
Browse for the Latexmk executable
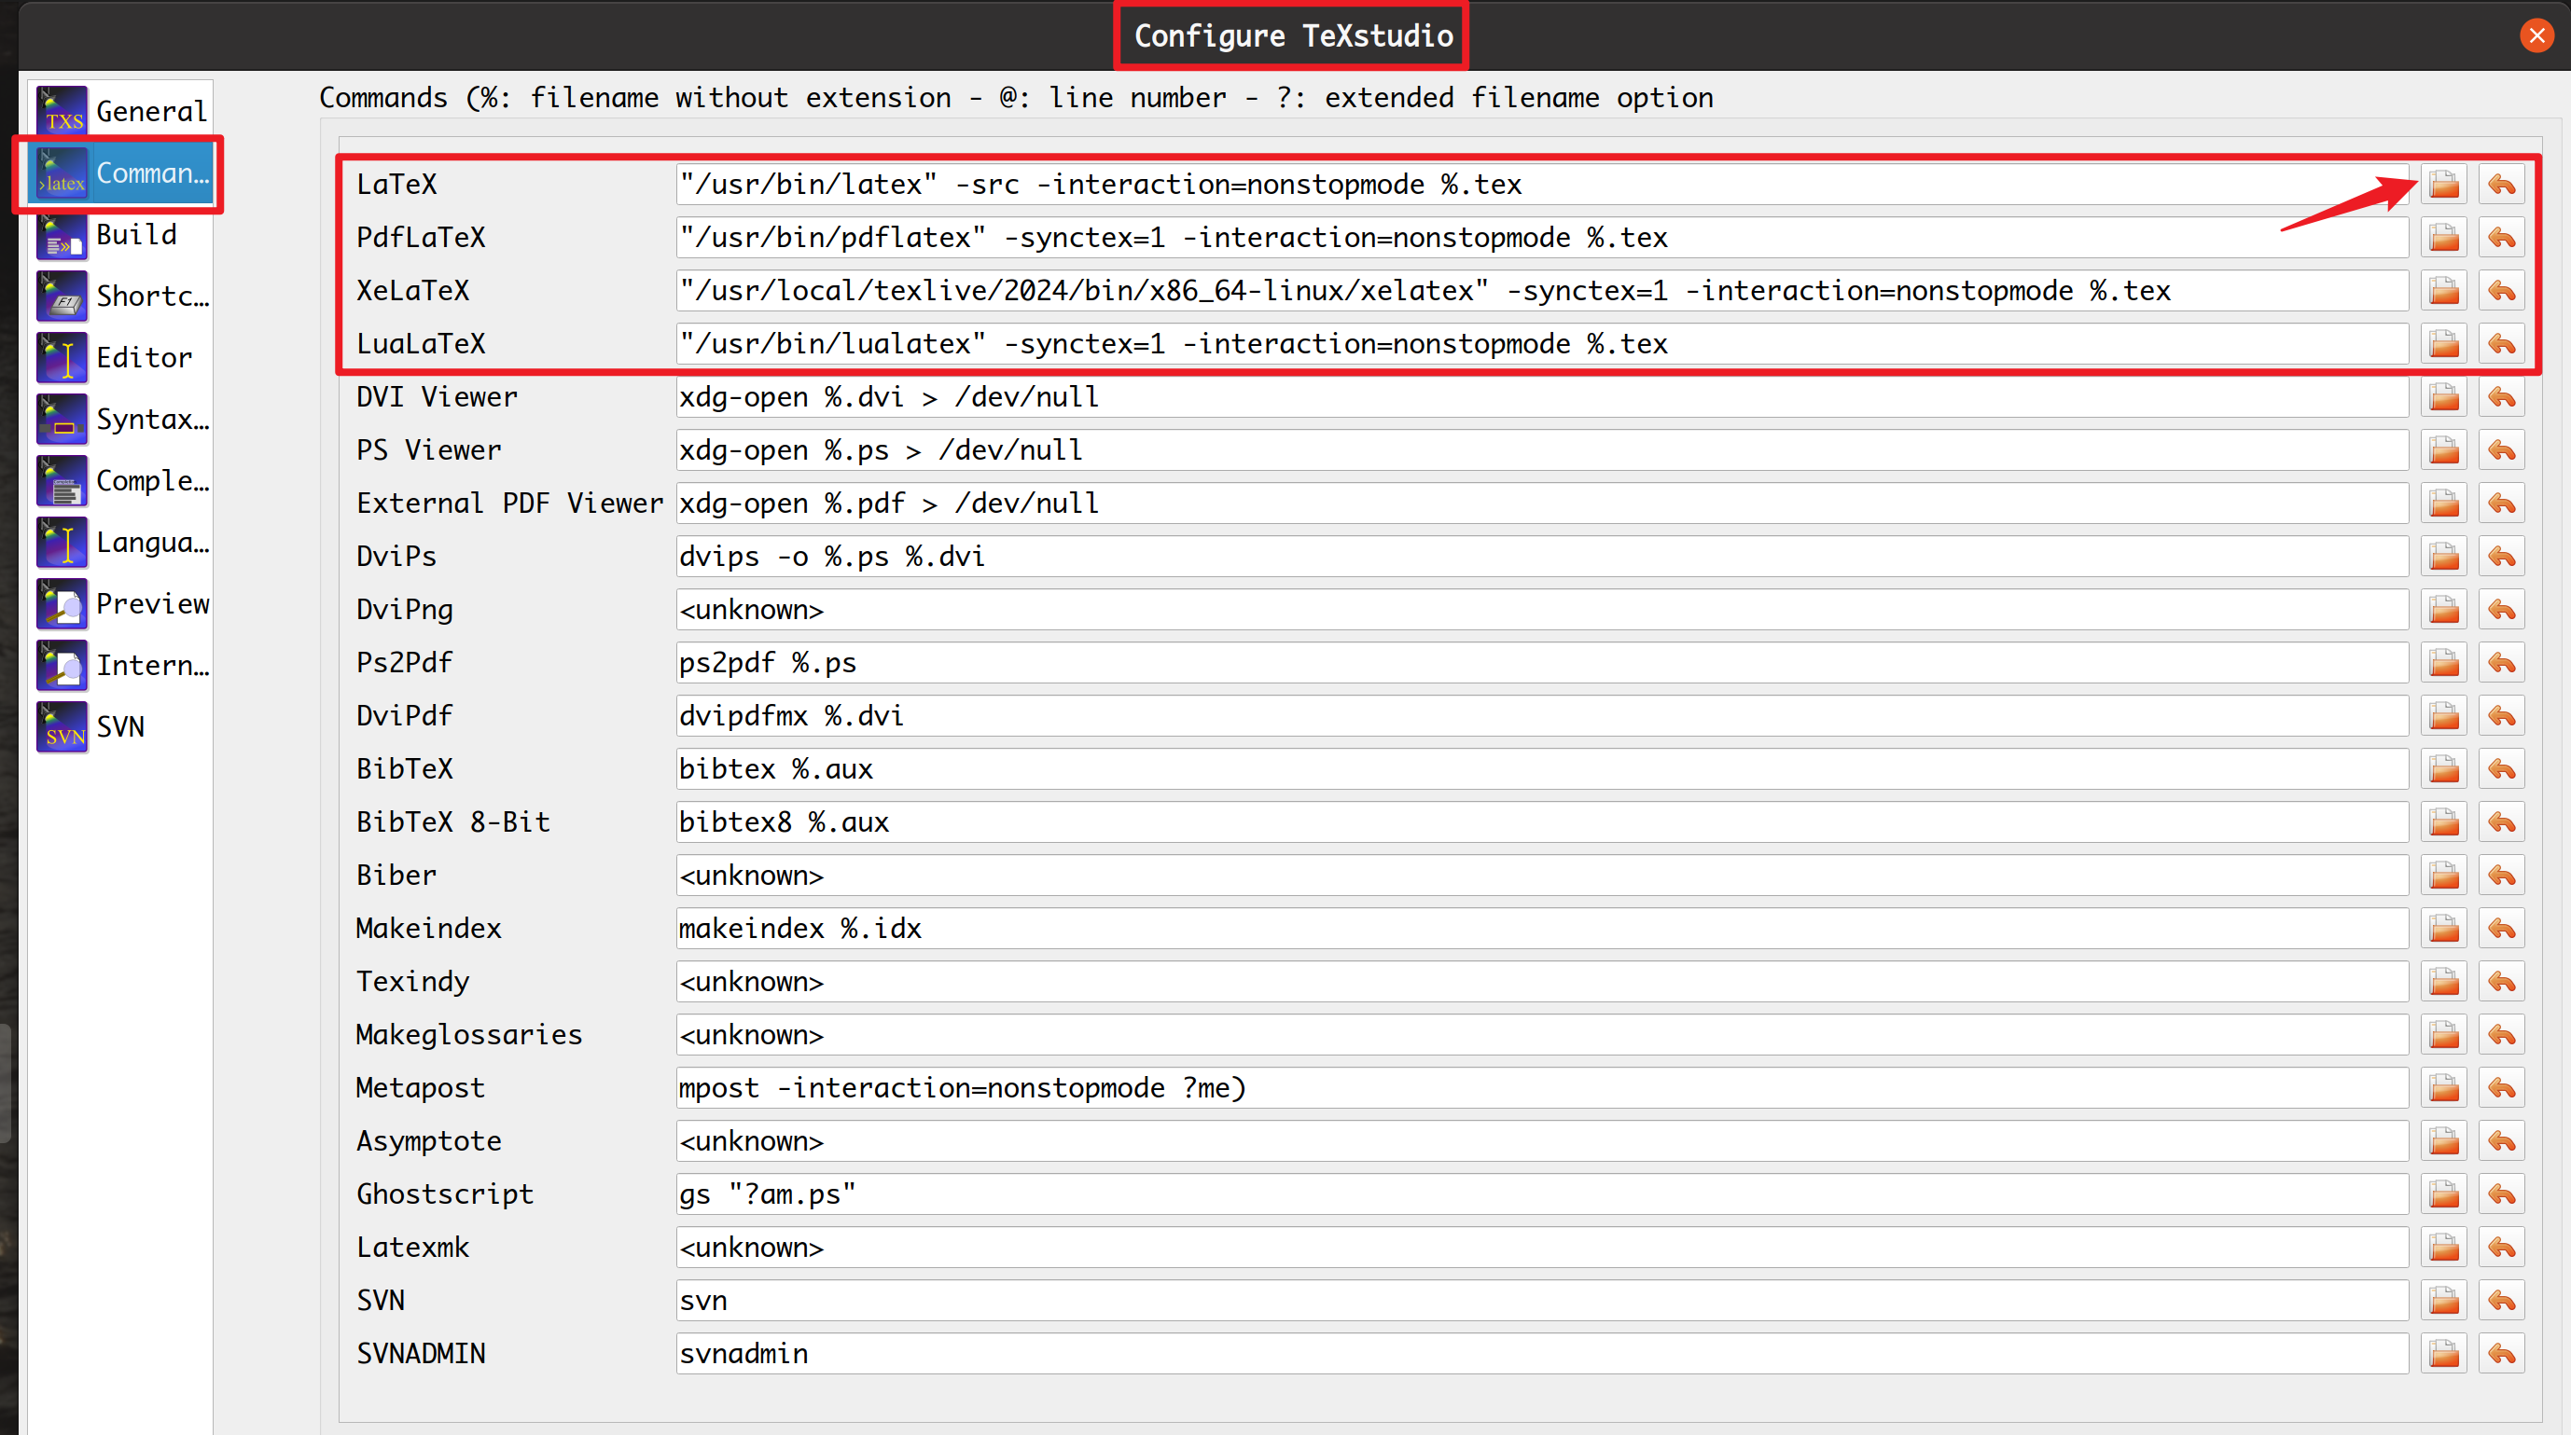pyautogui.click(x=2443, y=1247)
